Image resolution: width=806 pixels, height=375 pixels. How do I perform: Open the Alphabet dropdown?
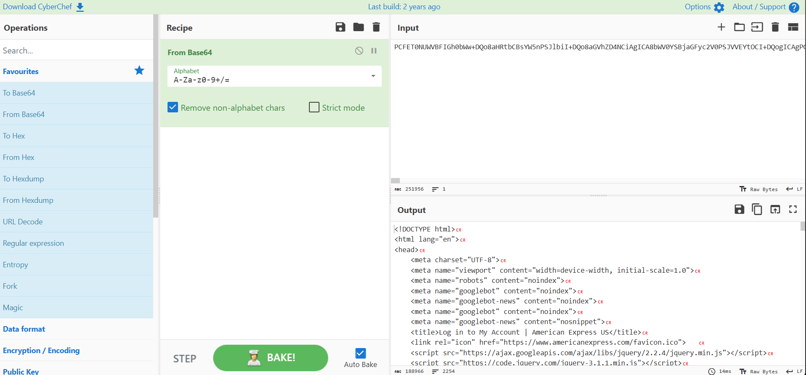373,76
